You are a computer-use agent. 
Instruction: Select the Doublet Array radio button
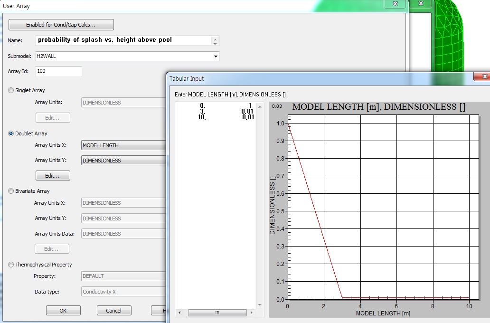tap(11, 133)
